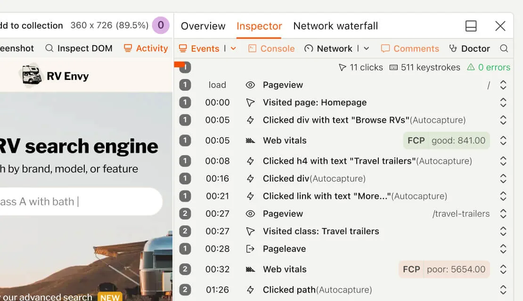Click the Pageleave exit icon
The width and height of the screenshot is (523, 301).
point(250,249)
